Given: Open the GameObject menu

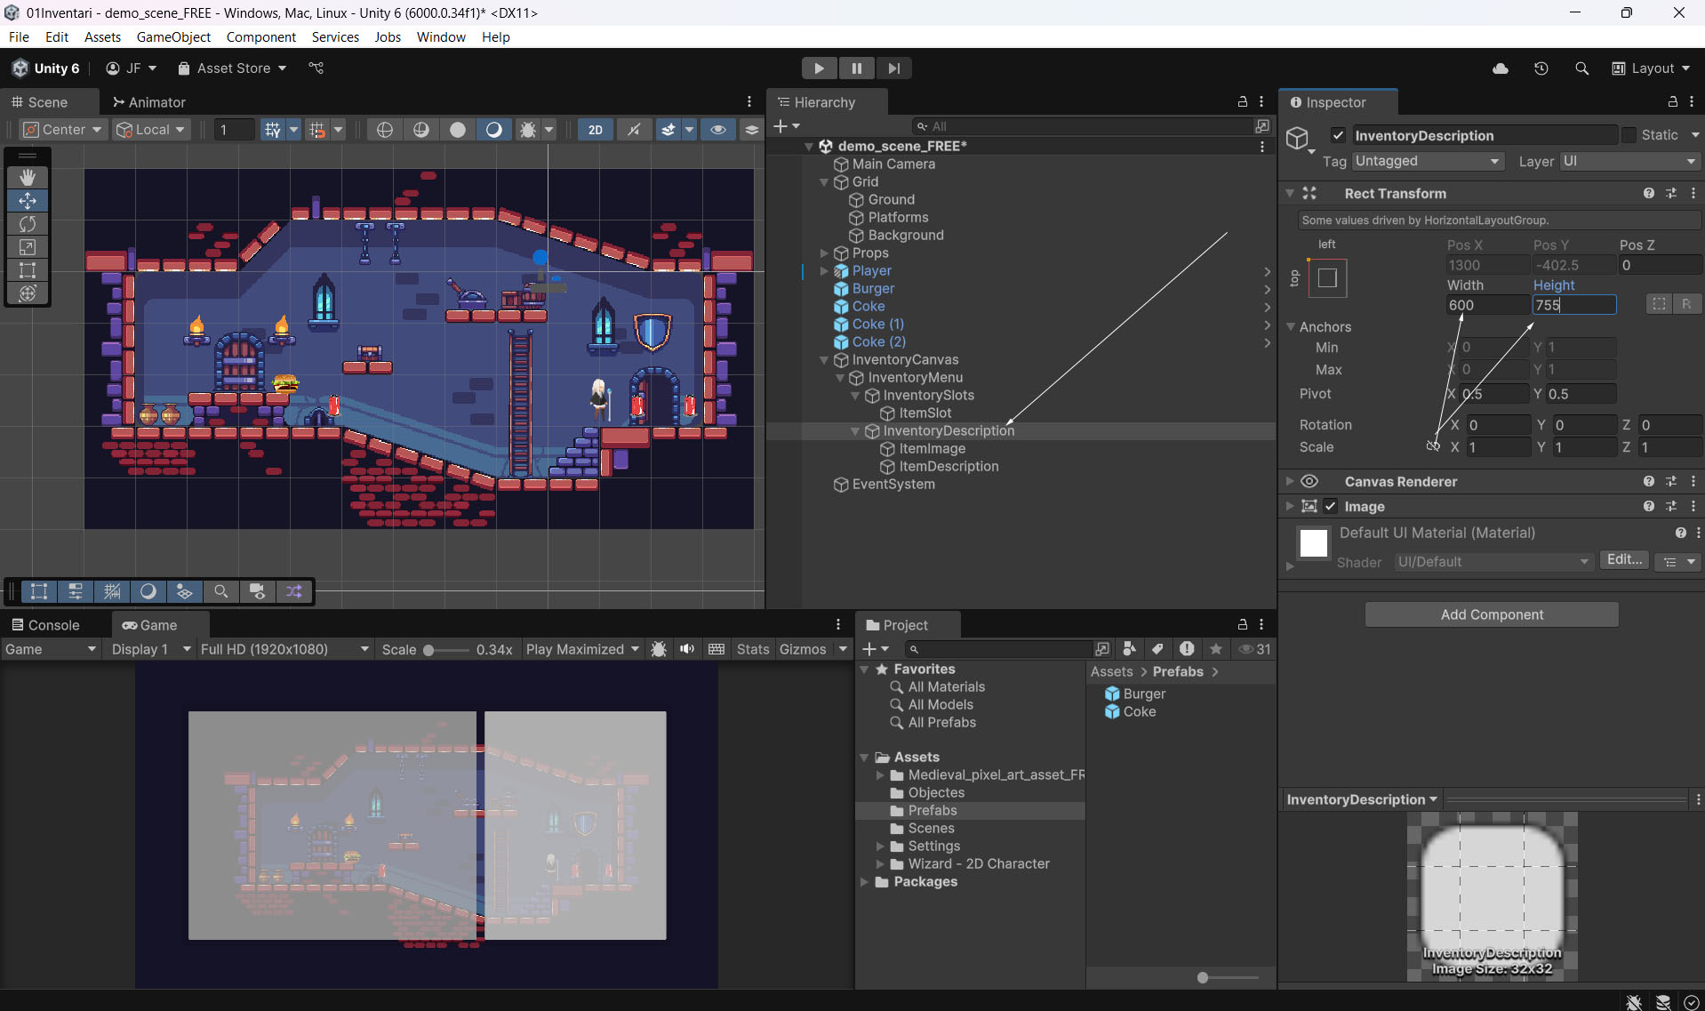Looking at the screenshot, I should point(173,36).
